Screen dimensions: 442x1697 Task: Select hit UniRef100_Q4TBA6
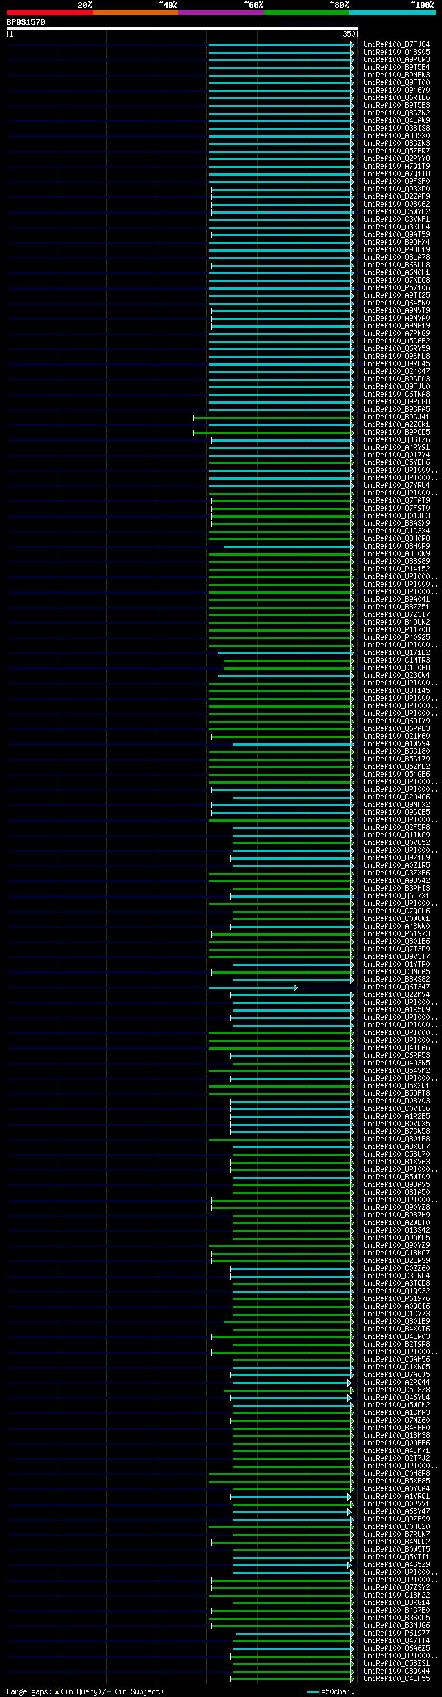396,1047
